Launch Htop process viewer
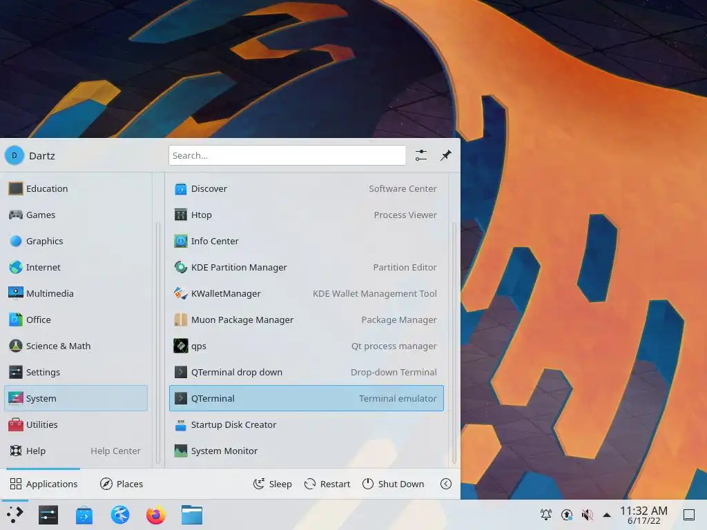Viewport: 707px width, 530px height. [306, 215]
